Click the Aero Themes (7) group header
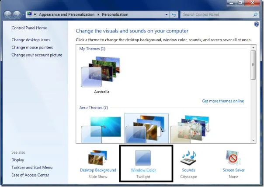This screenshot has width=264, height=187. (x=94, y=108)
